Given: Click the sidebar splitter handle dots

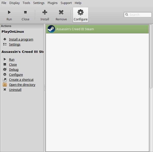Looking at the screenshot, I should pos(45,88).
